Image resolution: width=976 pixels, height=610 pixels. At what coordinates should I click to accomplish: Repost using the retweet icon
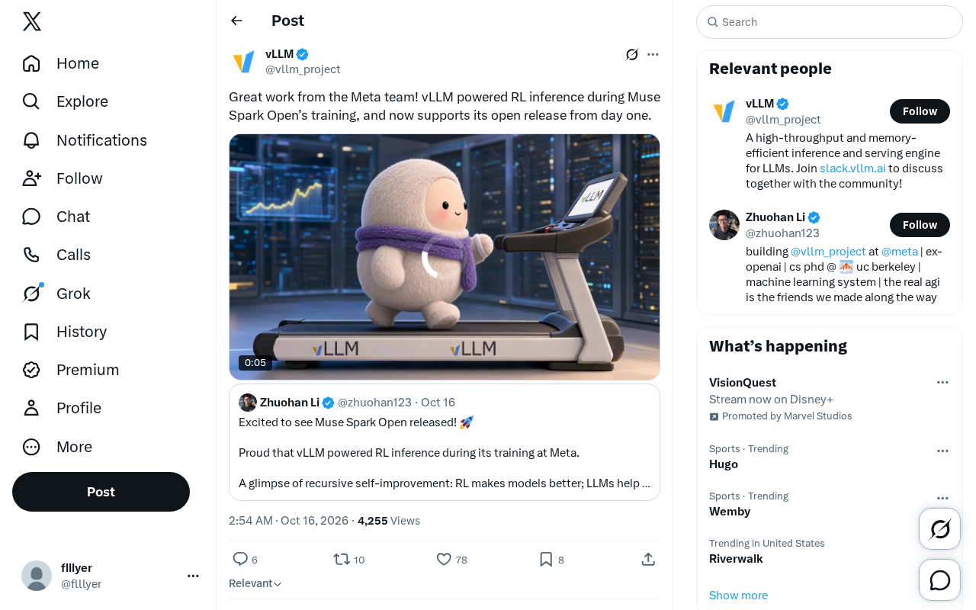[x=342, y=559]
